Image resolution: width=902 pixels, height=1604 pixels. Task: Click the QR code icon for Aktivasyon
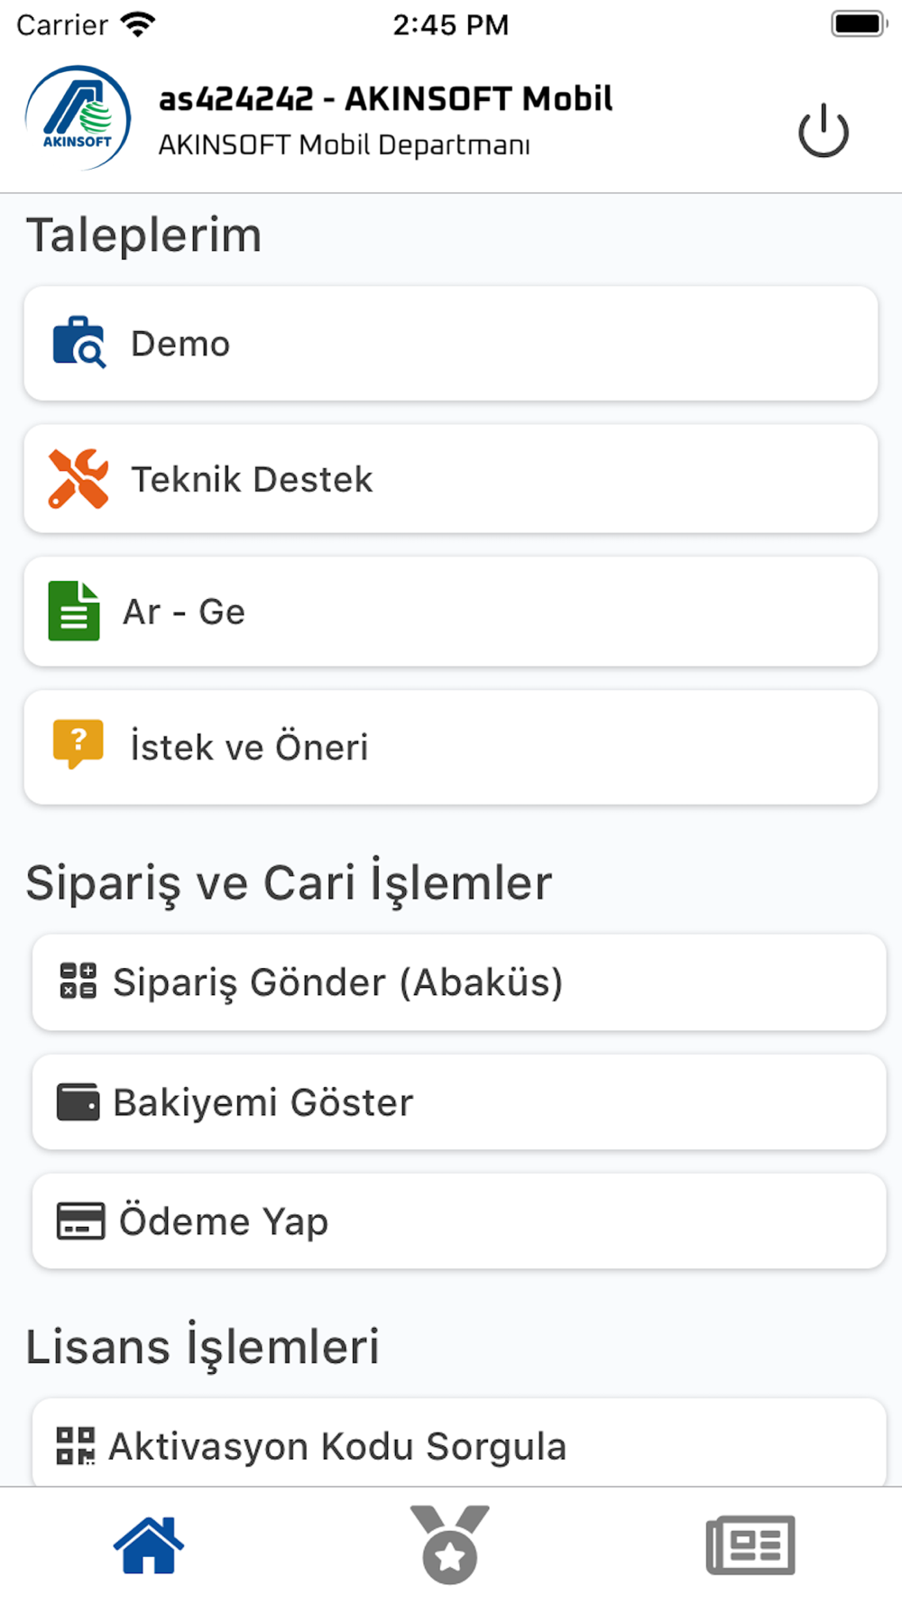76,1445
